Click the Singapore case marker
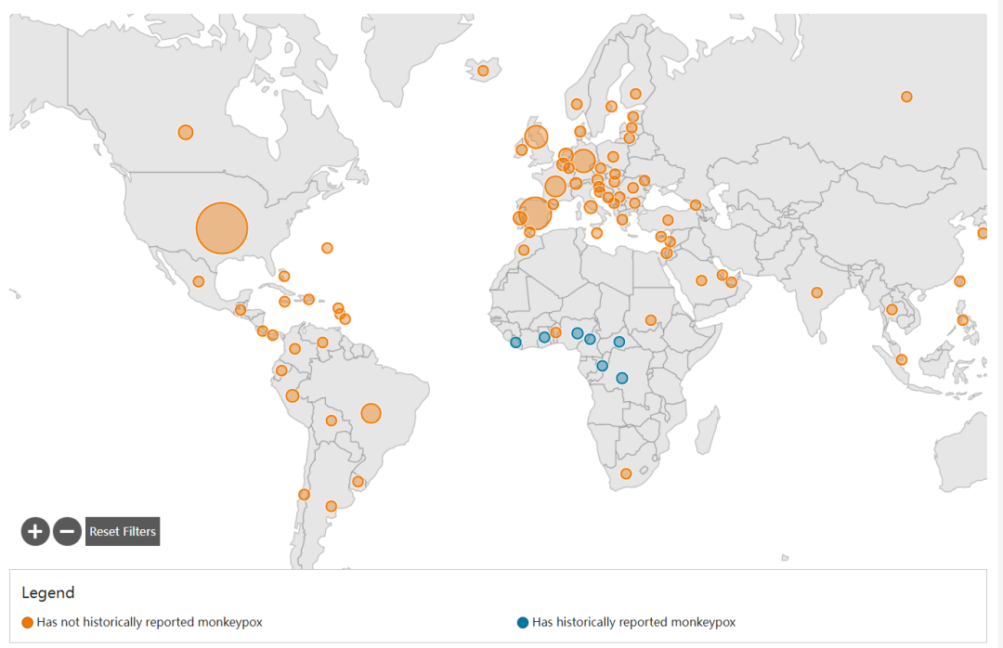Screen dimensions: 1003x648 [x=901, y=359]
